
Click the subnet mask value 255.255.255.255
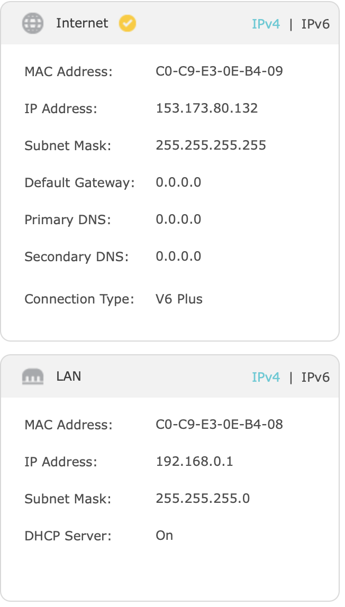tap(211, 145)
